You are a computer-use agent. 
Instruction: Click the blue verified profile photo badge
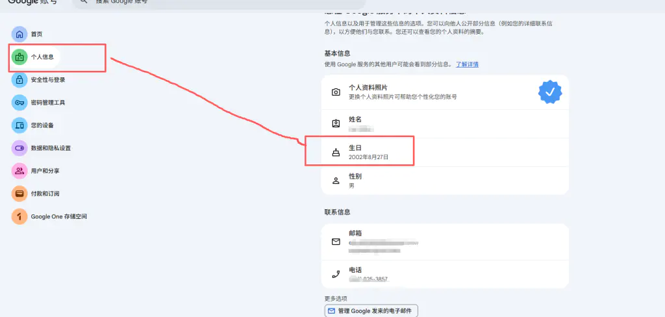pos(549,92)
